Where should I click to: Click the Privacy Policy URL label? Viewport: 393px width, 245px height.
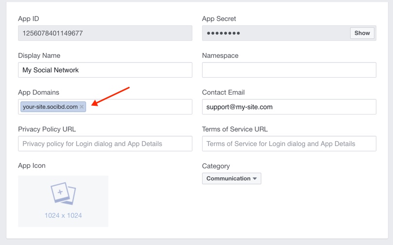[47, 129]
